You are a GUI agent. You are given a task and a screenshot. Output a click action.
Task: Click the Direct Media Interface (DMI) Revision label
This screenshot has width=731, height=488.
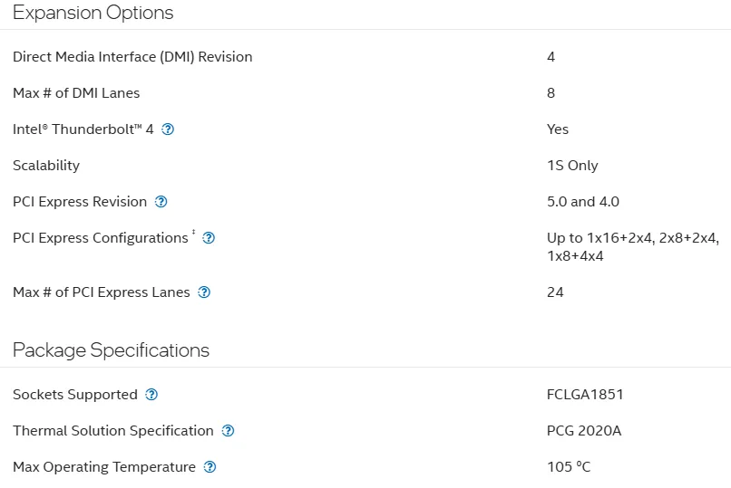coord(132,57)
